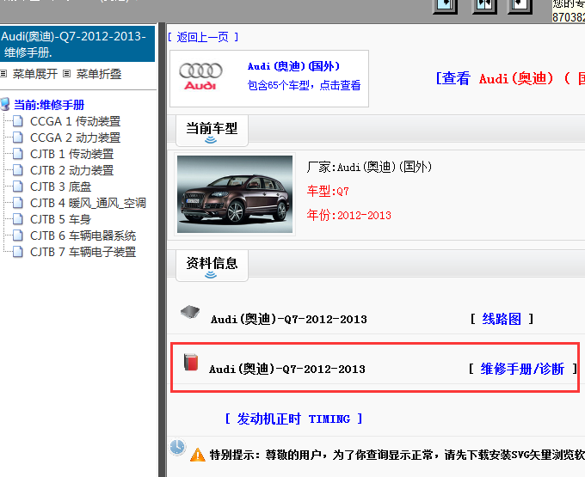Click page icon beside CJTB 5 车身
The height and width of the screenshot is (477, 585).
[17, 219]
